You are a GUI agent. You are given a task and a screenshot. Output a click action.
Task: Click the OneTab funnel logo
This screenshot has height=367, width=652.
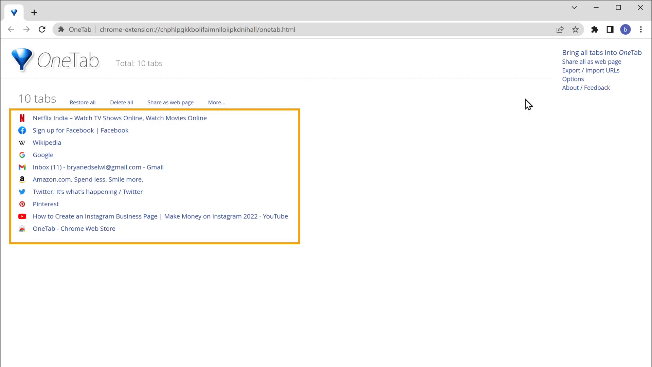point(22,59)
